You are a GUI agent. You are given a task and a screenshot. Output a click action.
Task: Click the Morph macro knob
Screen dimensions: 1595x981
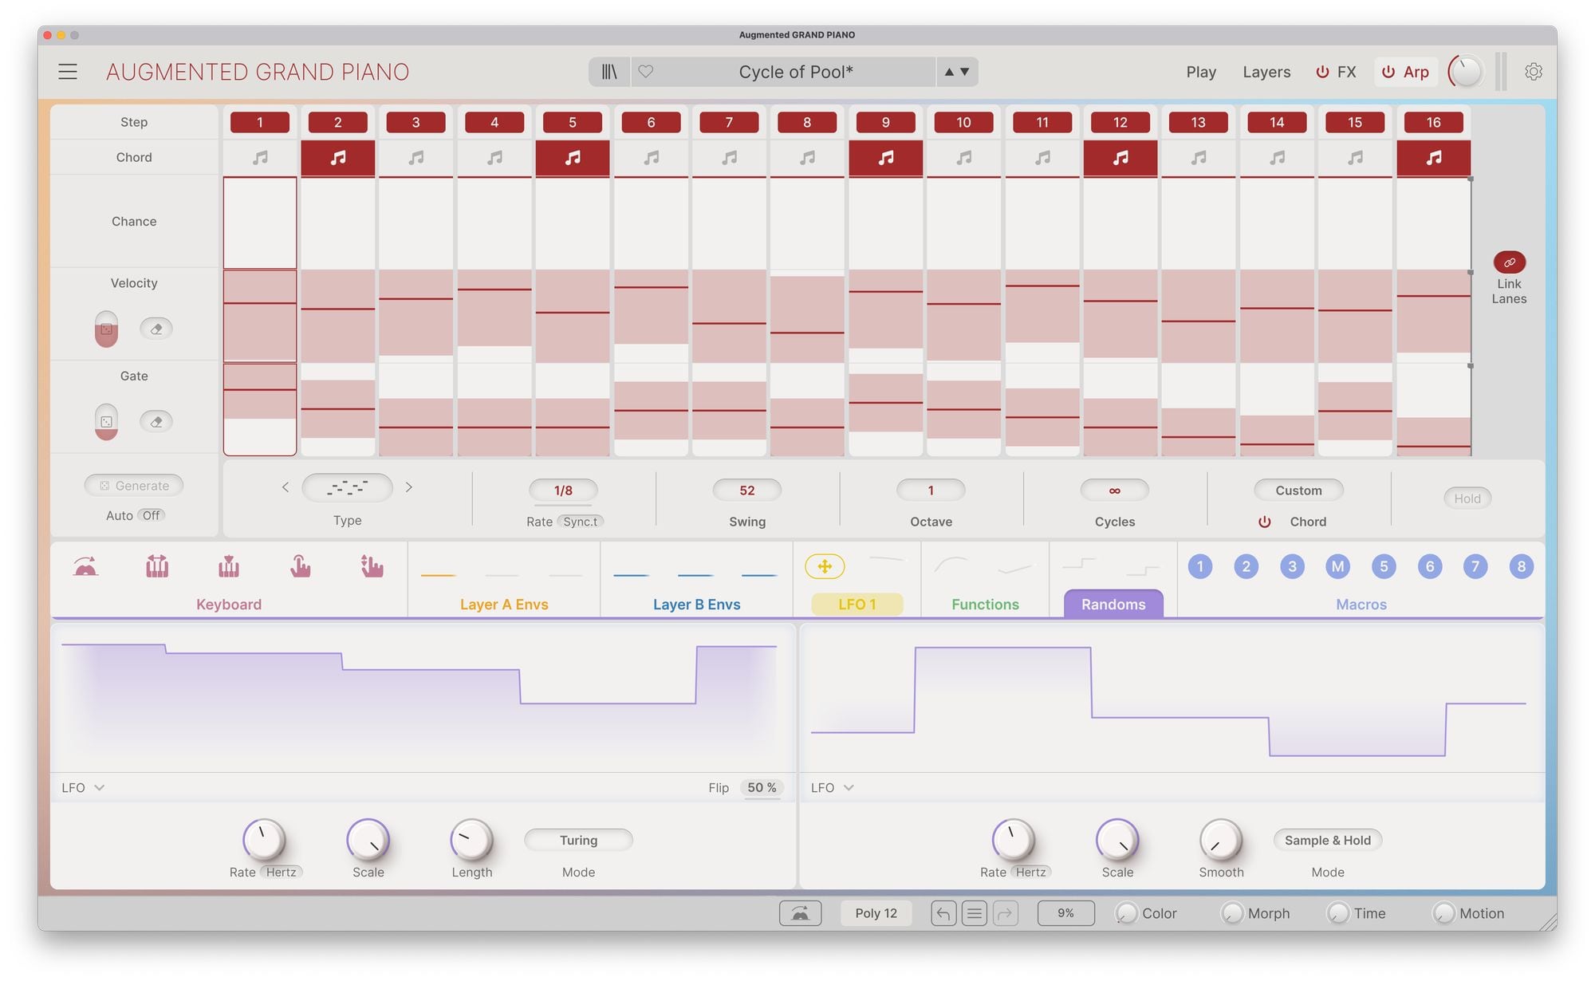1232,913
